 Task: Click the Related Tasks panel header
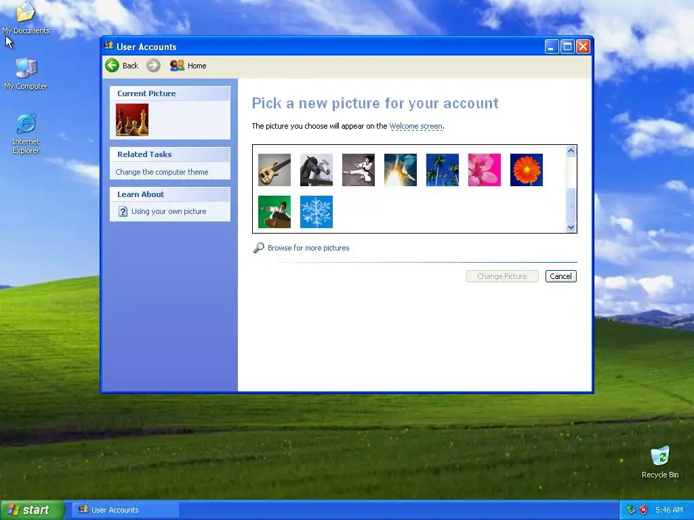170,154
